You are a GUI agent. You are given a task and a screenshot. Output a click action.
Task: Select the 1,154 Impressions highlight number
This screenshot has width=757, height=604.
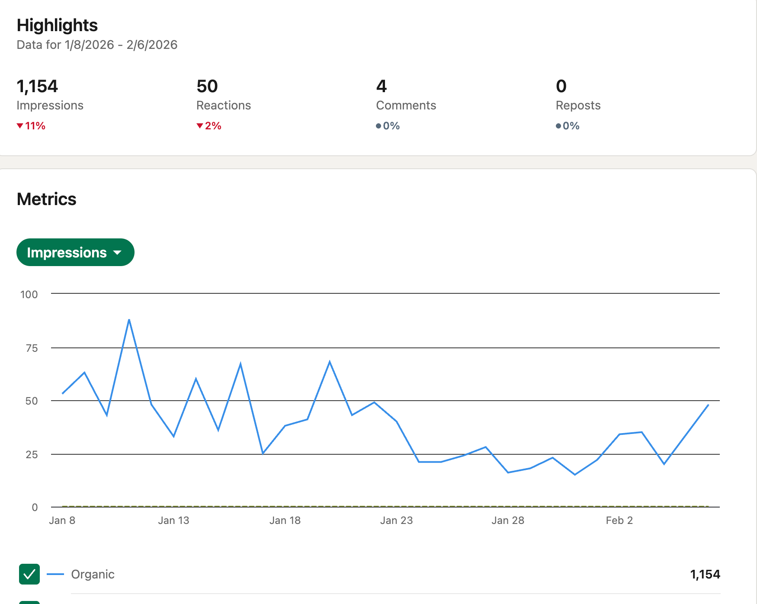coord(37,87)
